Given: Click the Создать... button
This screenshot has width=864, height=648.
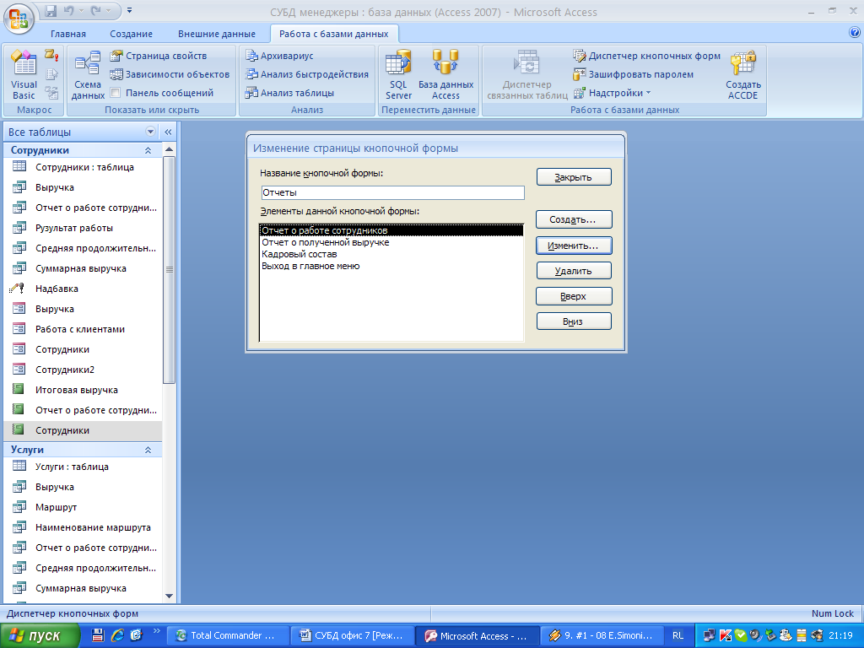Looking at the screenshot, I should tap(574, 219).
